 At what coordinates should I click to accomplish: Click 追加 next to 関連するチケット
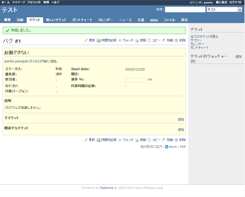coord(181,130)
